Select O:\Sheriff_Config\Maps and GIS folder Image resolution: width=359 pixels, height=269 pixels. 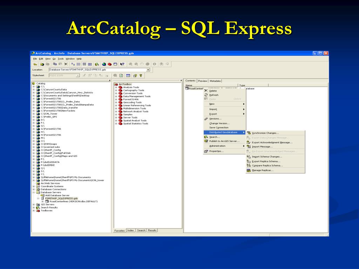click(59, 156)
